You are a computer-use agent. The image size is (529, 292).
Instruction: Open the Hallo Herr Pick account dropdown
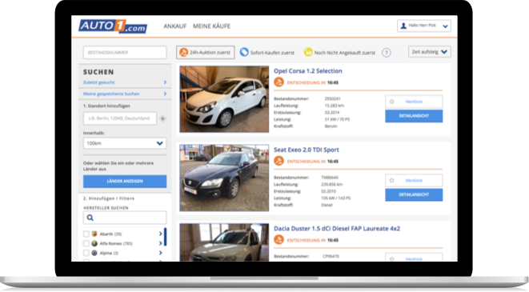click(x=423, y=26)
